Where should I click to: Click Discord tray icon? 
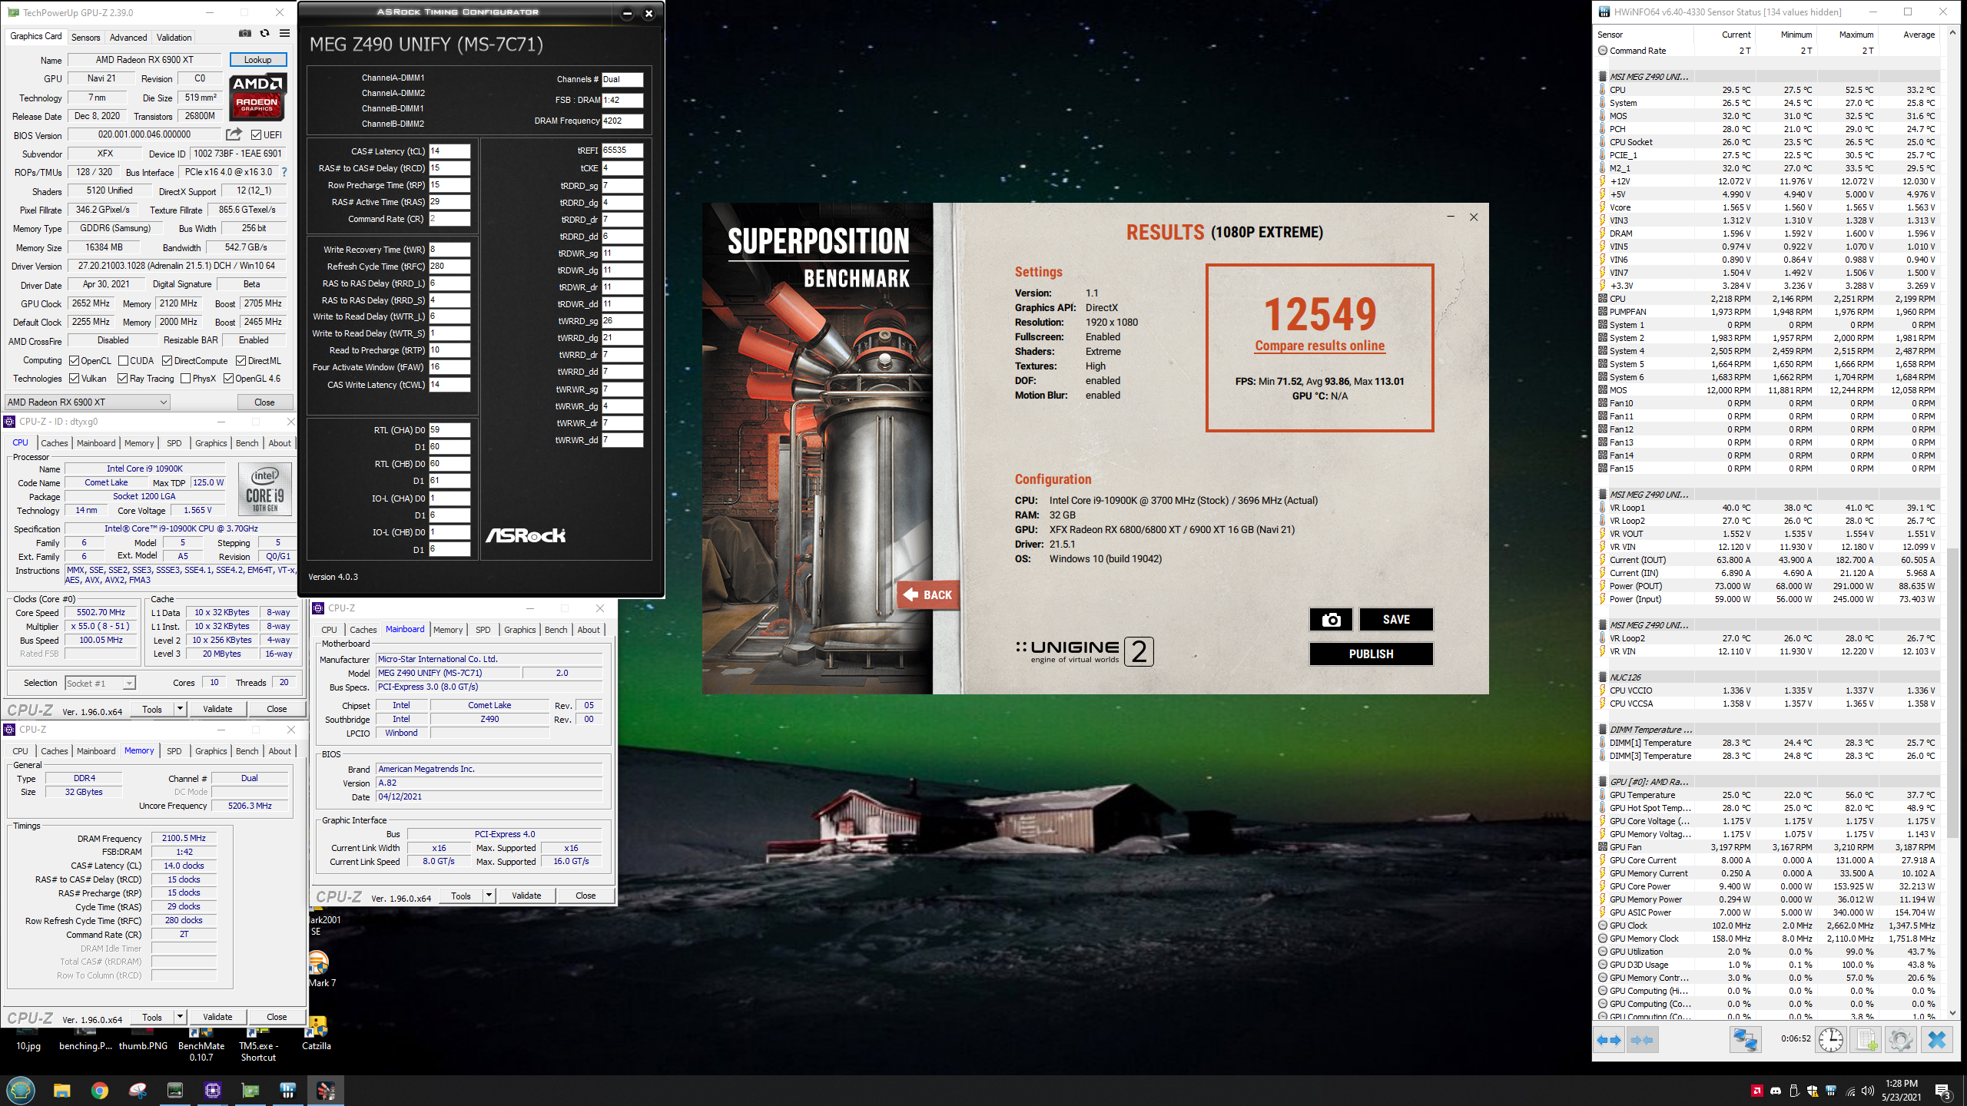click(1775, 1091)
